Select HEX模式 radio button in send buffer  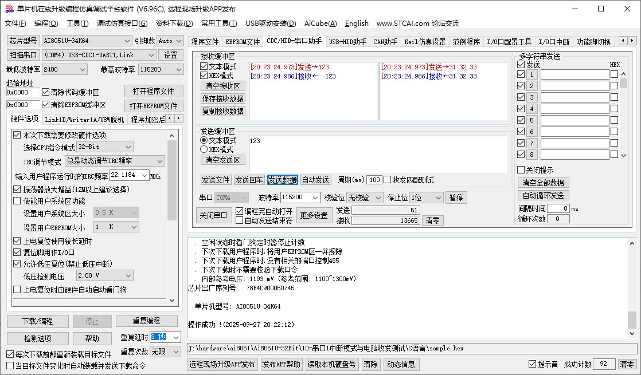click(x=204, y=149)
